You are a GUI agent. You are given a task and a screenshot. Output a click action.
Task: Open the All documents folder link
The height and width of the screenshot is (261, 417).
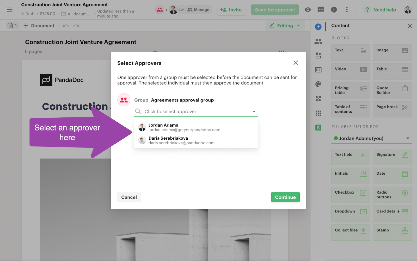click(x=76, y=14)
